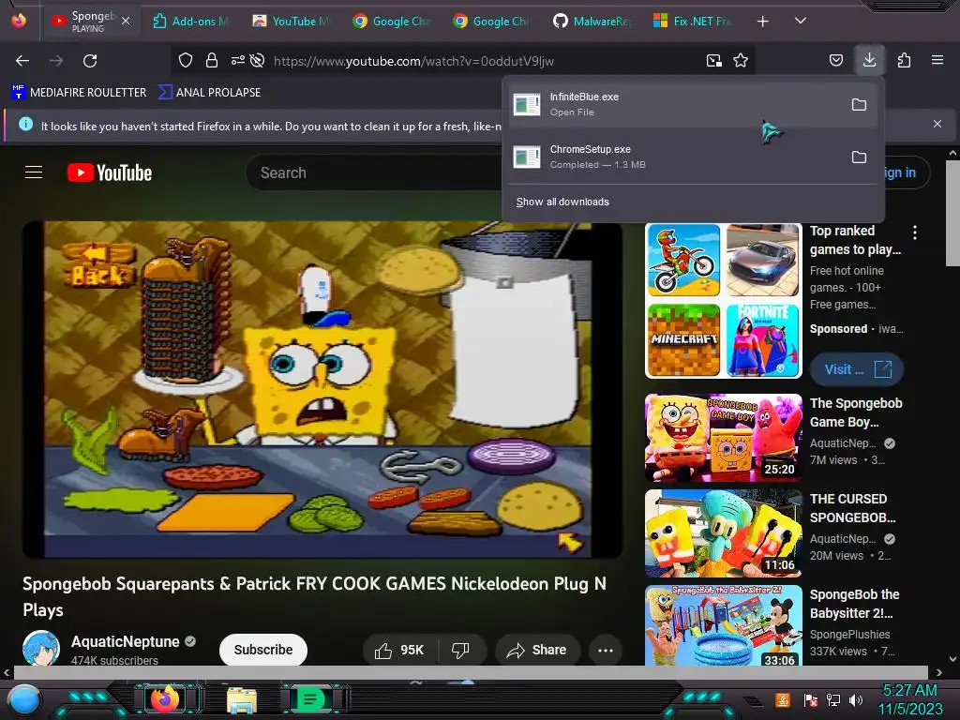Open The Spongebob Game Boy video thumbnail

723,438
